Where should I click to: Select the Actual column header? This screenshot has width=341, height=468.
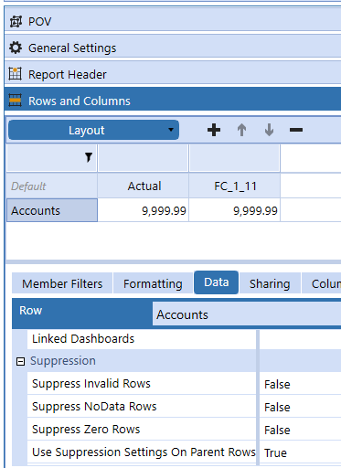pos(144,186)
